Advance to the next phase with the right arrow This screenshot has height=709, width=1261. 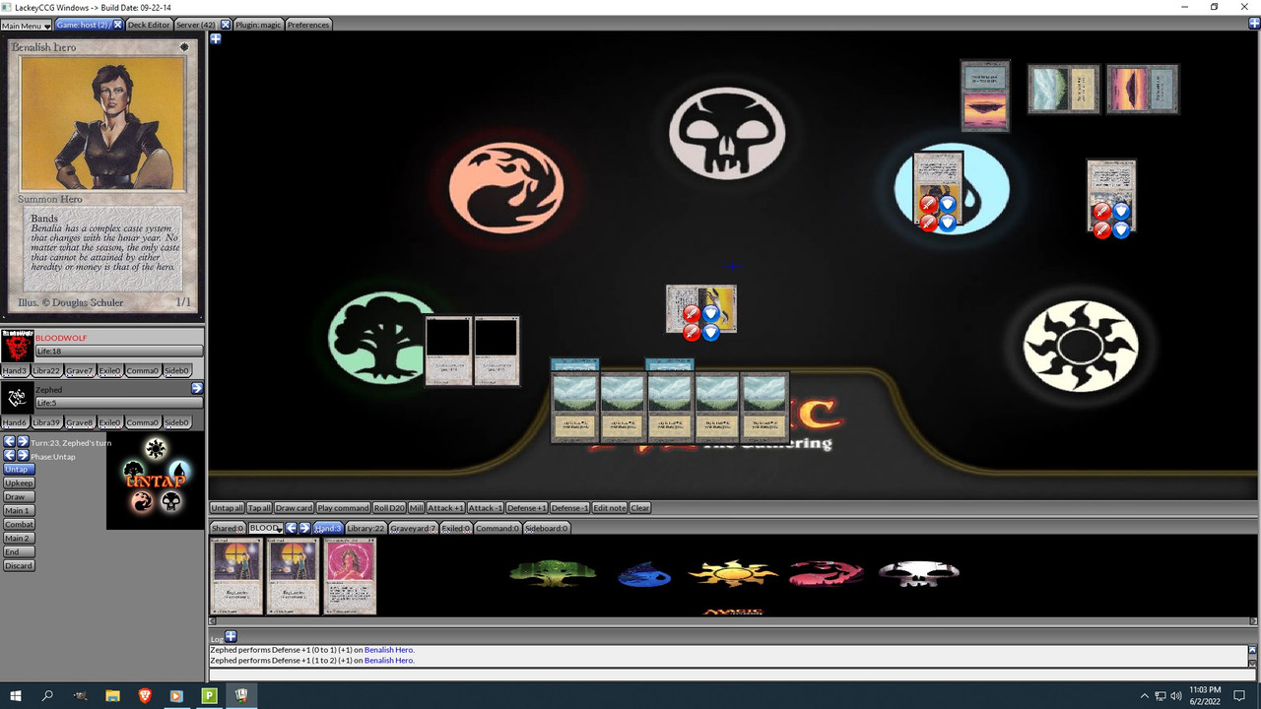click(x=23, y=456)
